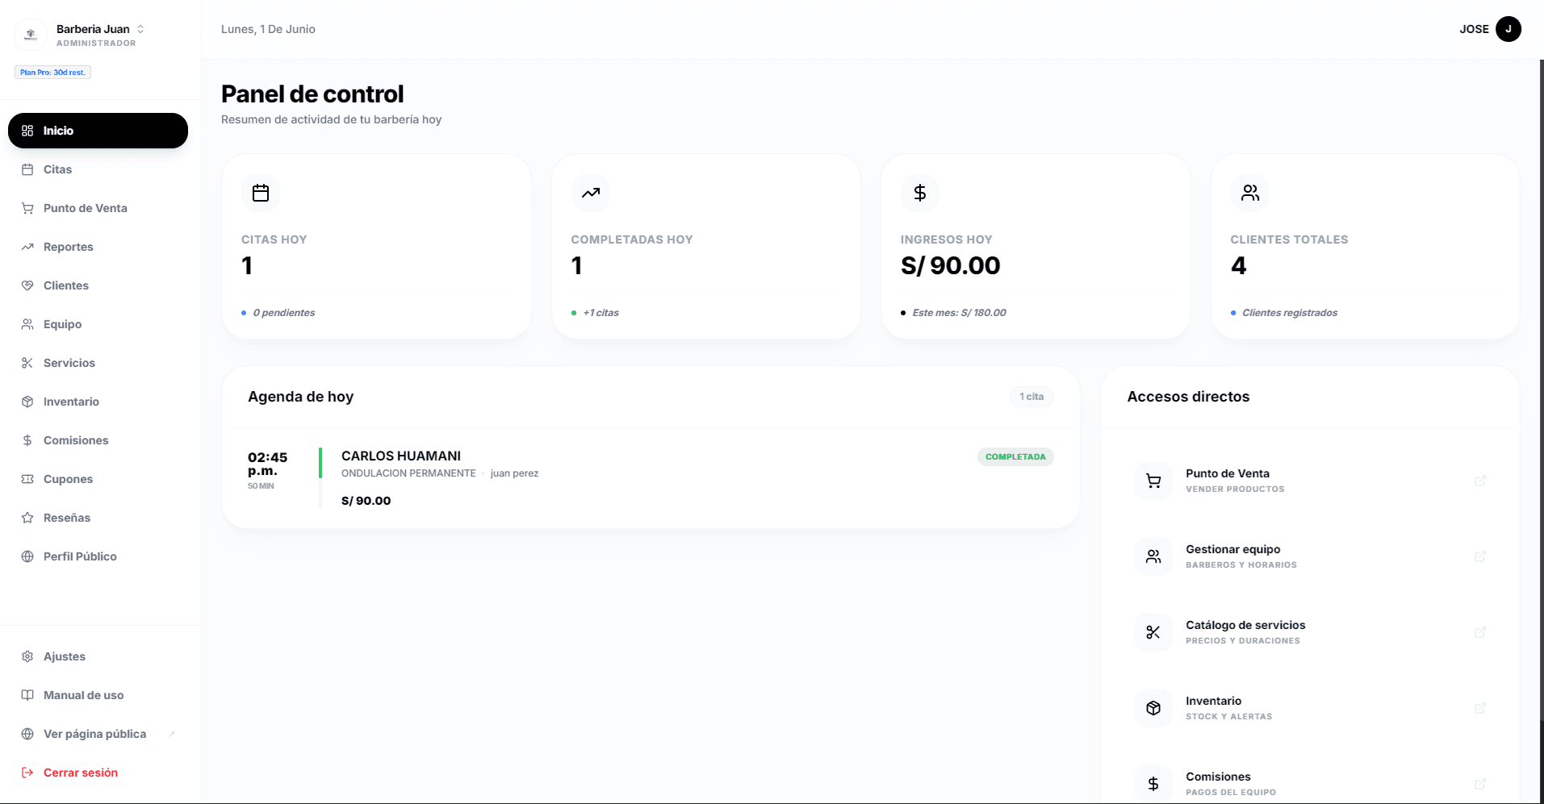Open Inventario stock y alertas link
The width and height of the screenshot is (1544, 804).
pos(1311,708)
